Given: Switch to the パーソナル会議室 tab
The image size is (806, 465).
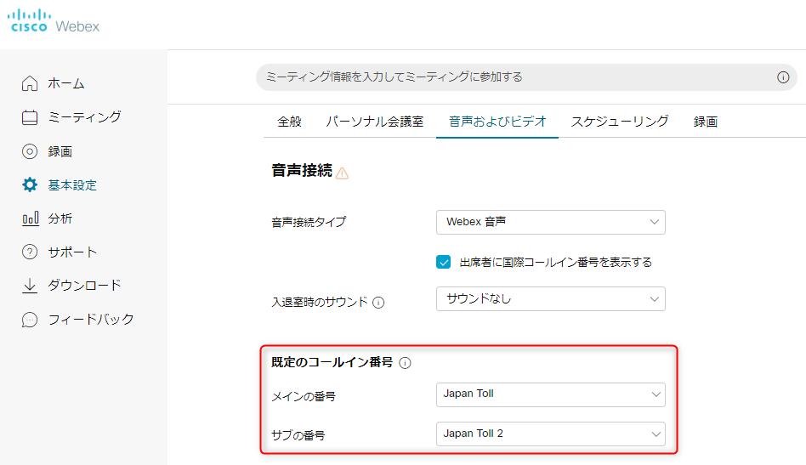Looking at the screenshot, I should [x=374, y=122].
